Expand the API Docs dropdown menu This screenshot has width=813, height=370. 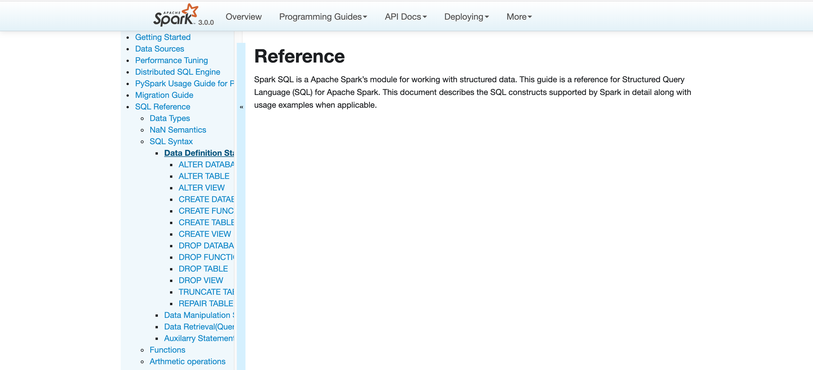(405, 17)
